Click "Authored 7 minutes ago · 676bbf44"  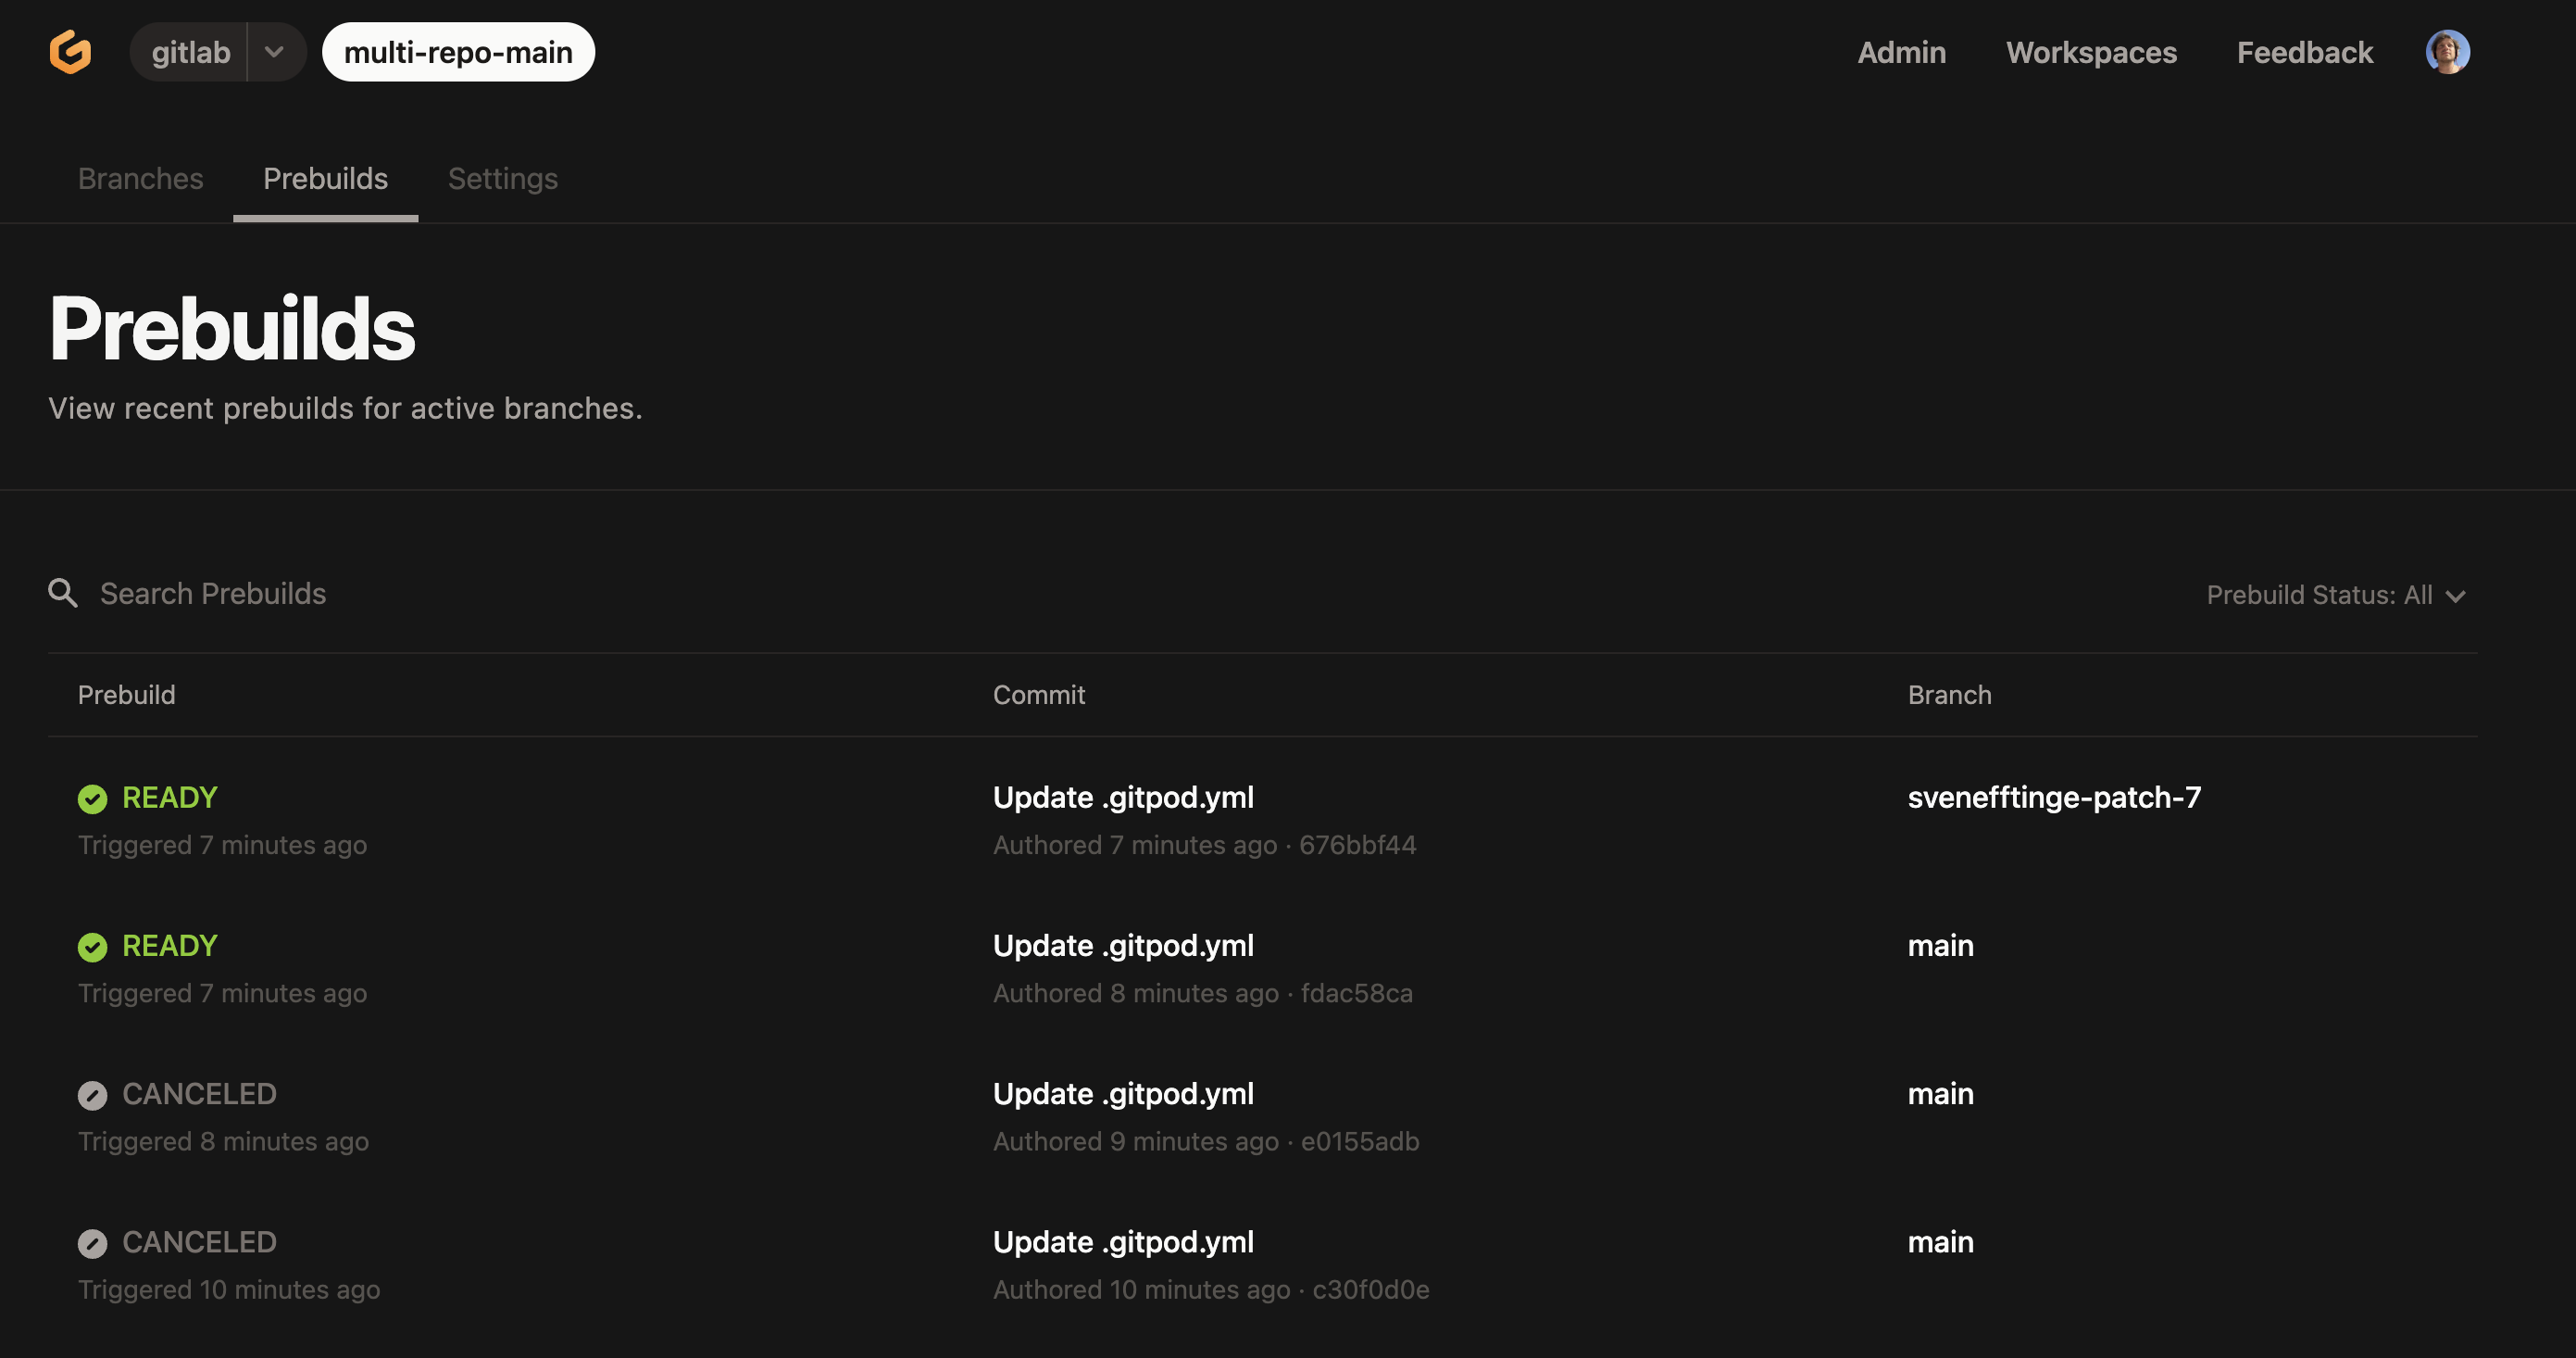pos(1204,845)
